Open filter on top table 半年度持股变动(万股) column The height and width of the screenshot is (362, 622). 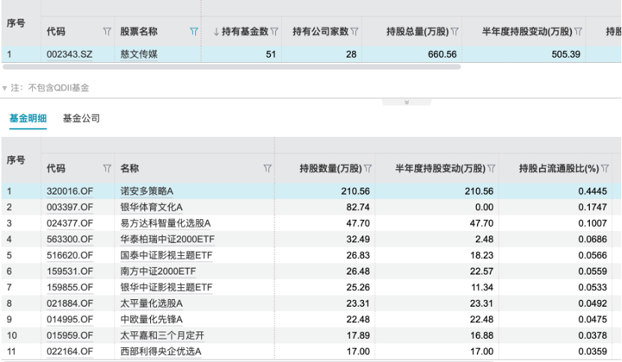(578, 31)
